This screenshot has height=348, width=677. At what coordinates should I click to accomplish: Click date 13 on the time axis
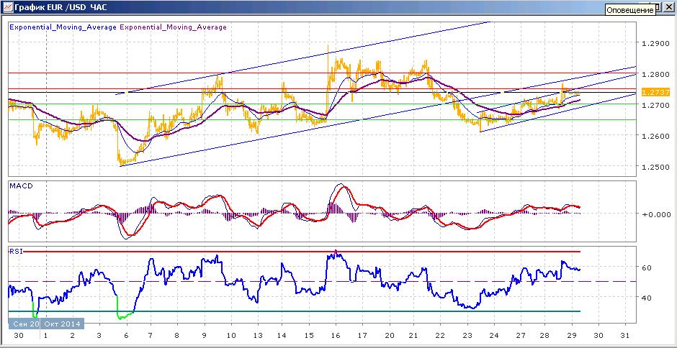(258, 335)
